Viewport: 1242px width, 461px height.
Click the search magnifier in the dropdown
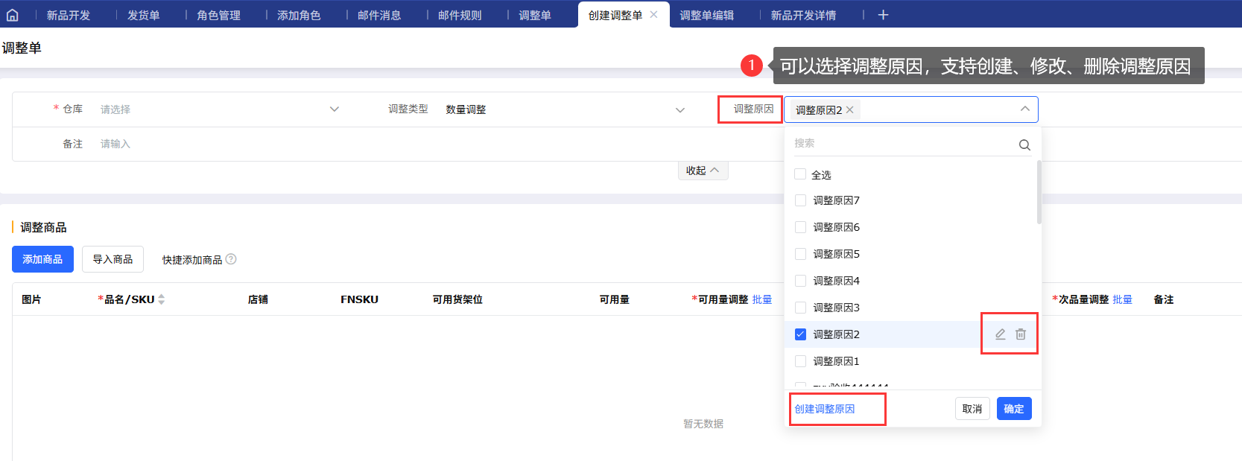1024,144
